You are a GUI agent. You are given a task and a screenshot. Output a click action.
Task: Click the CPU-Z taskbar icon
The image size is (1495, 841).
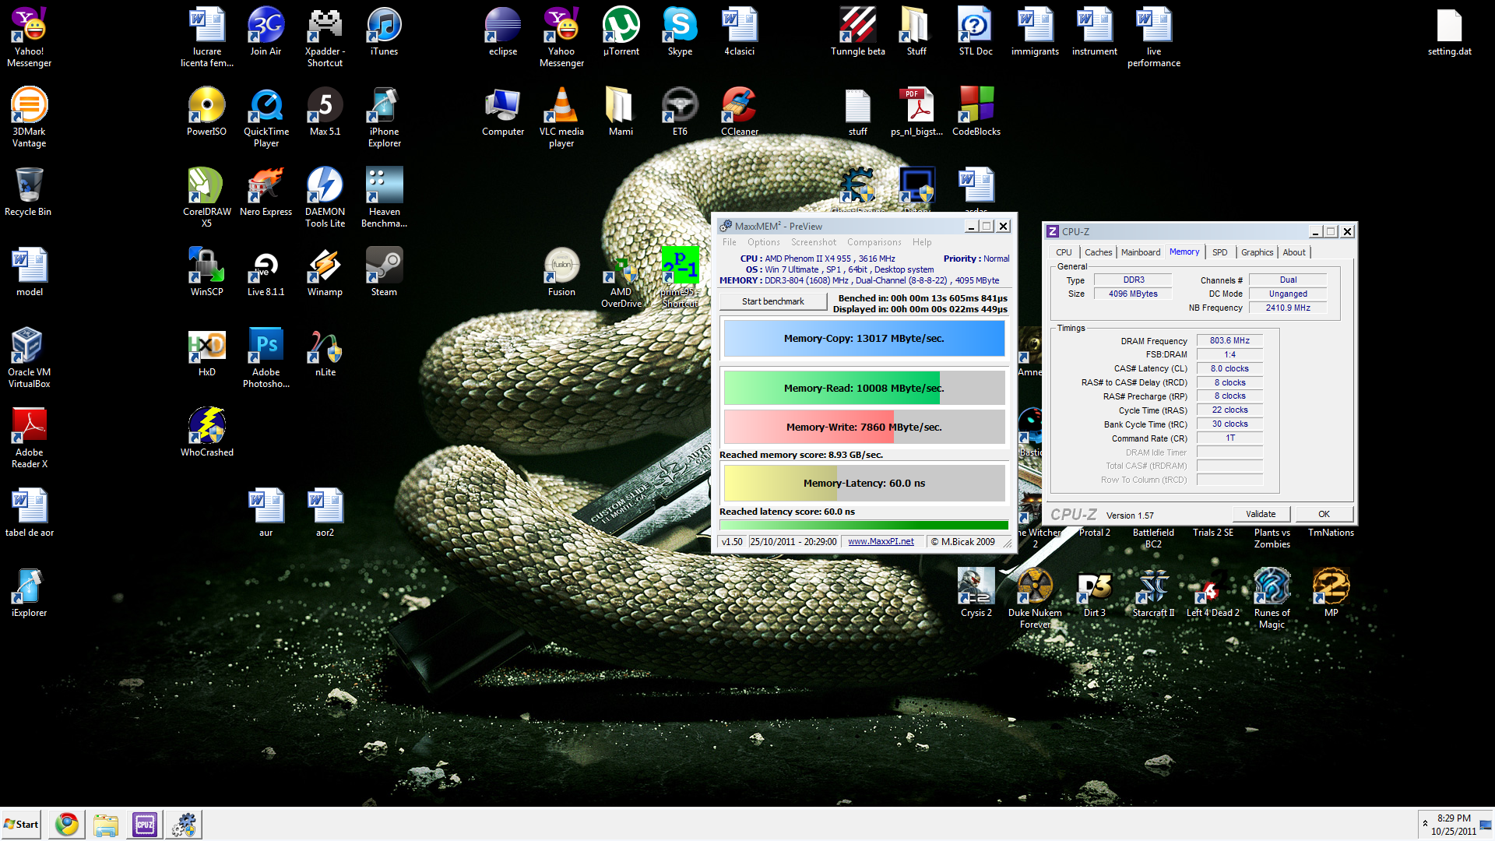click(x=145, y=825)
